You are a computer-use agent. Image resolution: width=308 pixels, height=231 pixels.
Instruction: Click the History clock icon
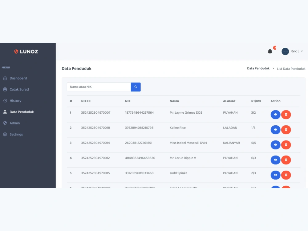point(5,101)
